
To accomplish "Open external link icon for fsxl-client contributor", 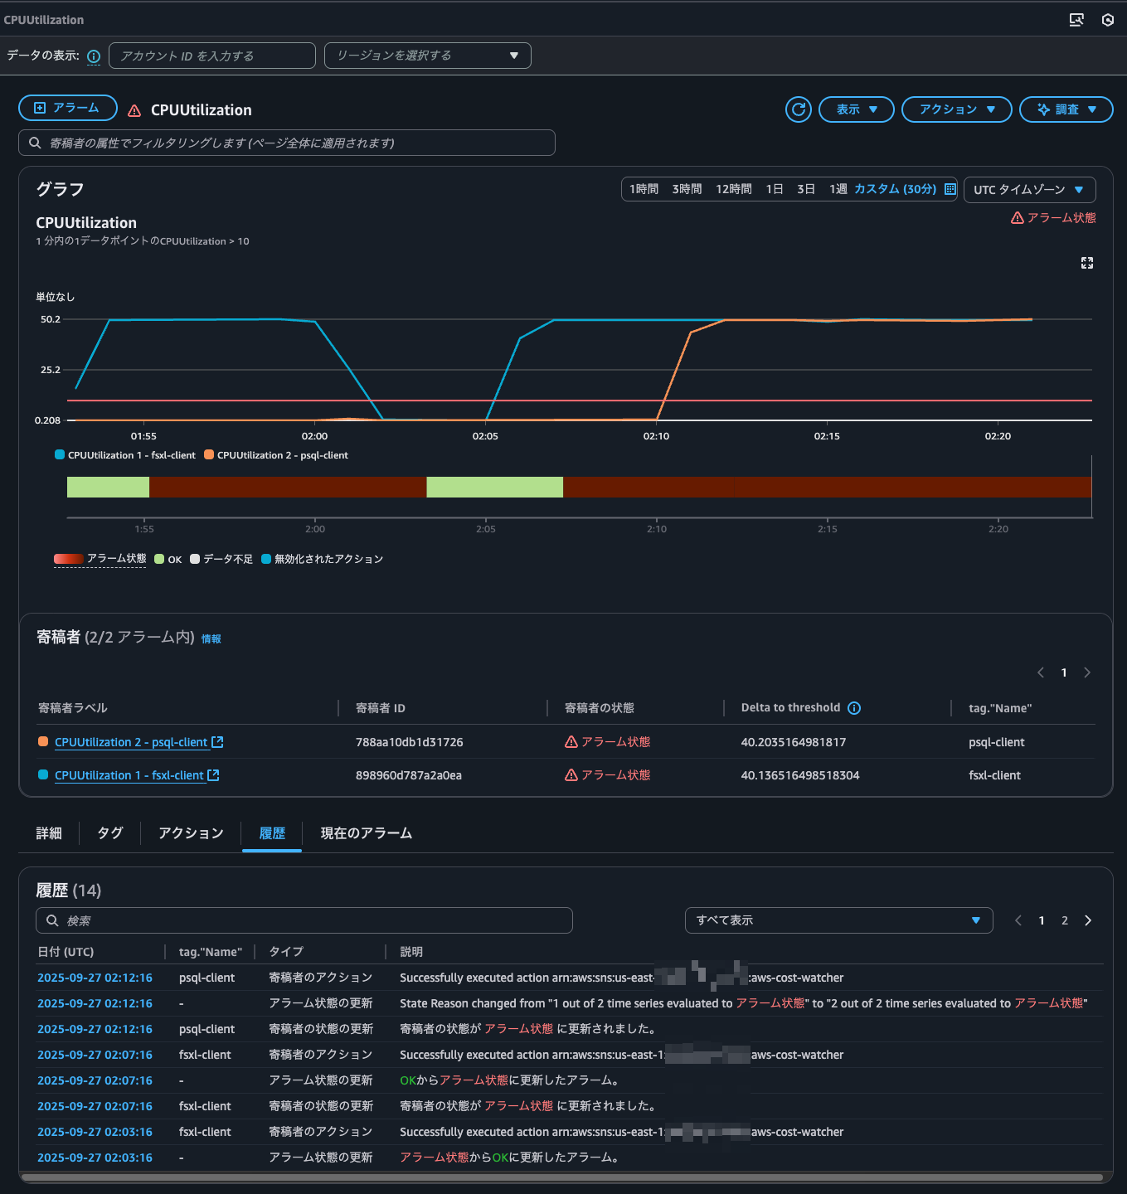I will pyautogui.click(x=213, y=775).
